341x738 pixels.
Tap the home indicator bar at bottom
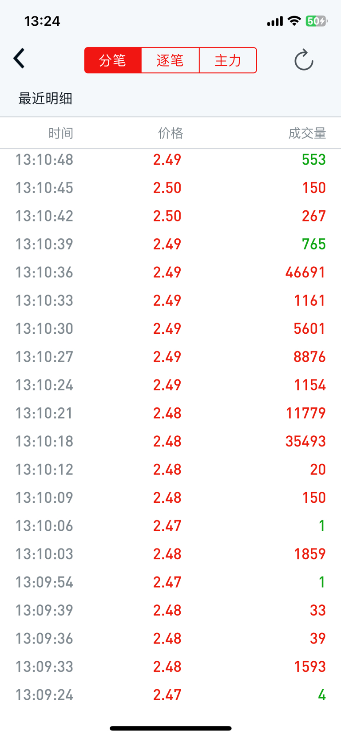tap(170, 728)
